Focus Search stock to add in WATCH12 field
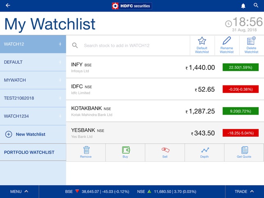 click(x=128, y=46)
